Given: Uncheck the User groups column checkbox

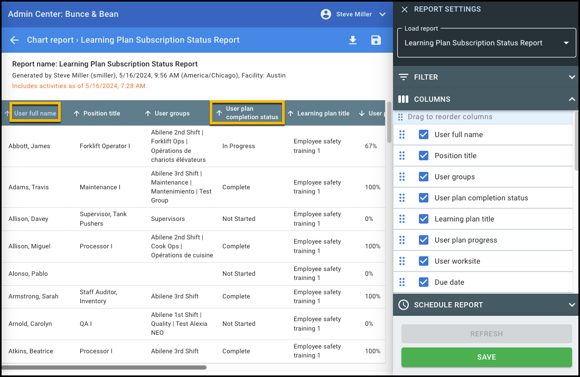Looking at the screenshot, I should point(424,177).
